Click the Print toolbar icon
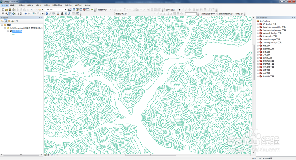 (x=13, y=10)
